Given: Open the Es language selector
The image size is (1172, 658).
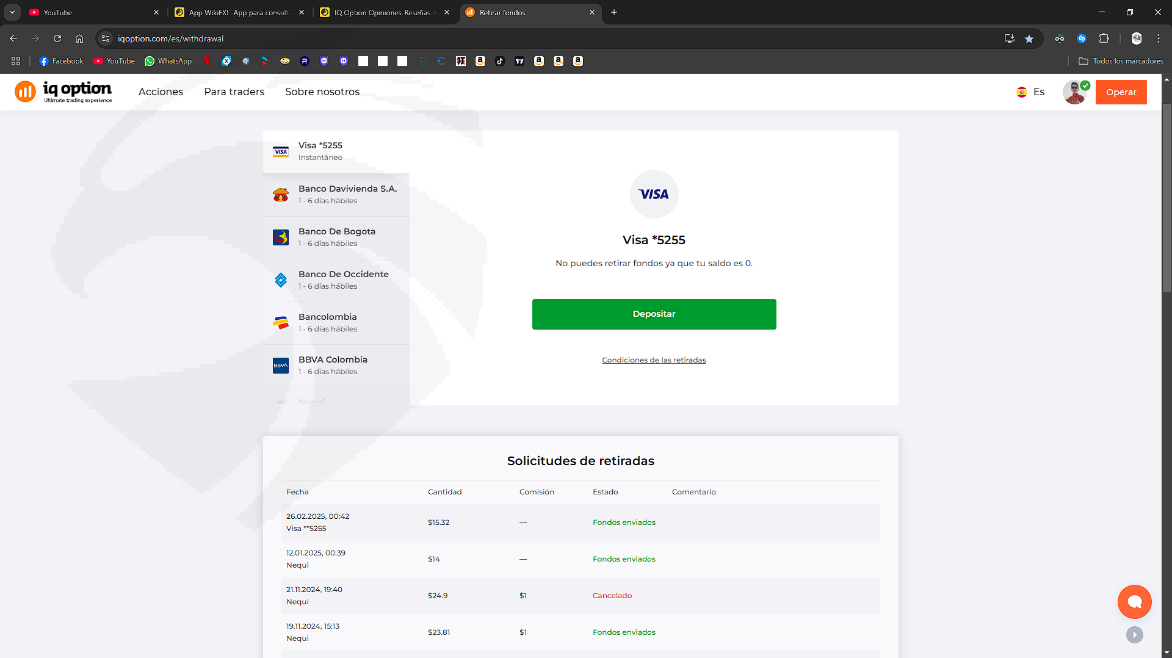Looking at the screenshot, I should [x=1030, y=92].
